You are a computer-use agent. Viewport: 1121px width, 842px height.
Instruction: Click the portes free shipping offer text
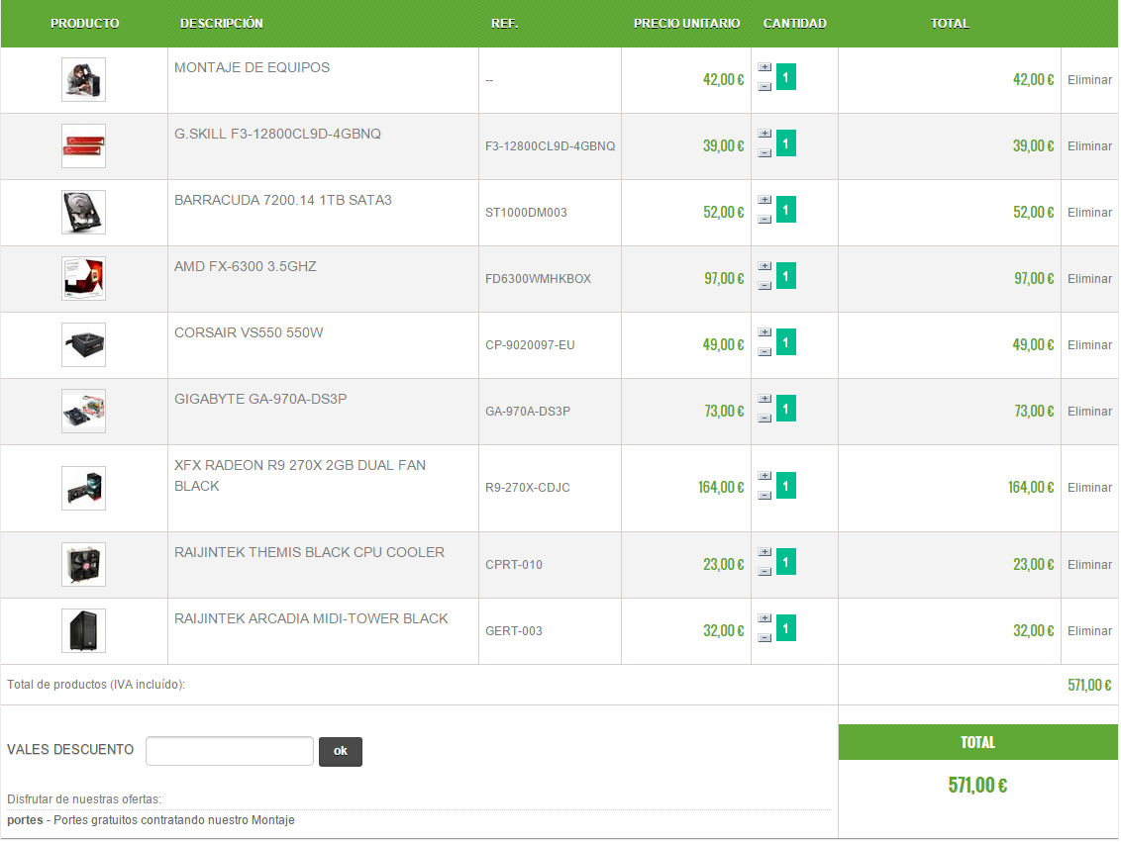151,820
